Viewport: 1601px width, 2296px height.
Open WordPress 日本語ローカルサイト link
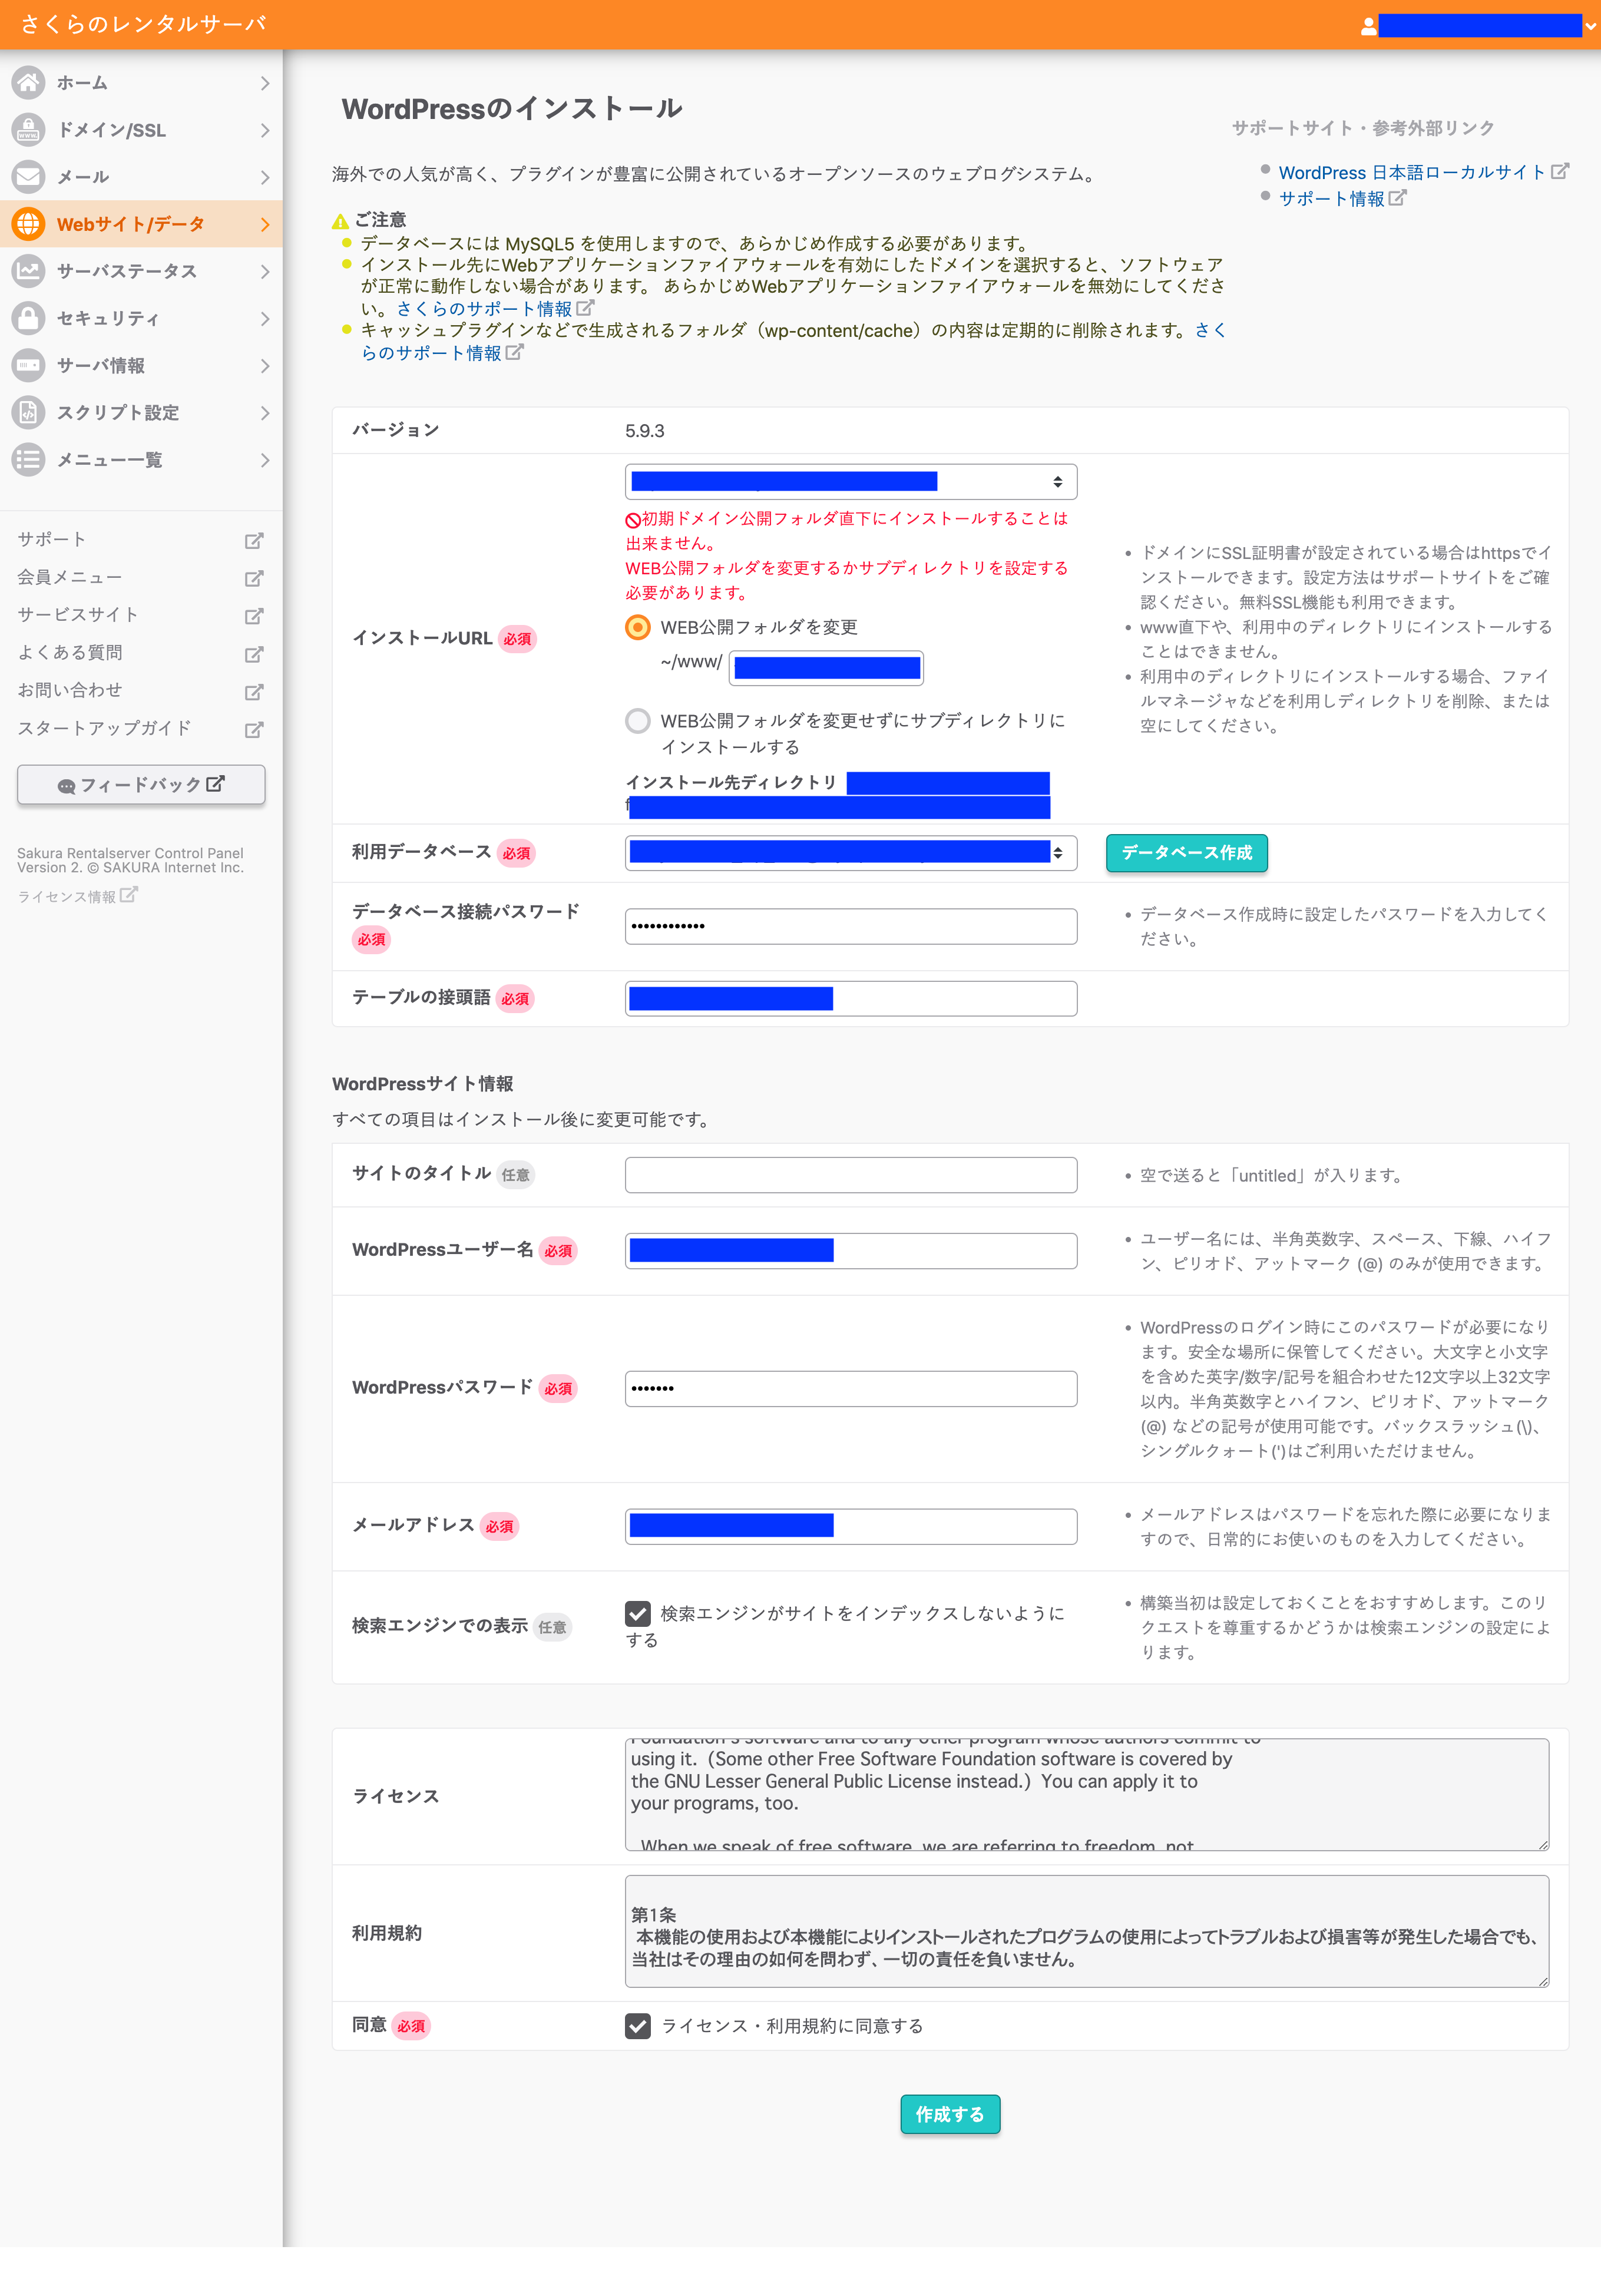coord(1412,172)
